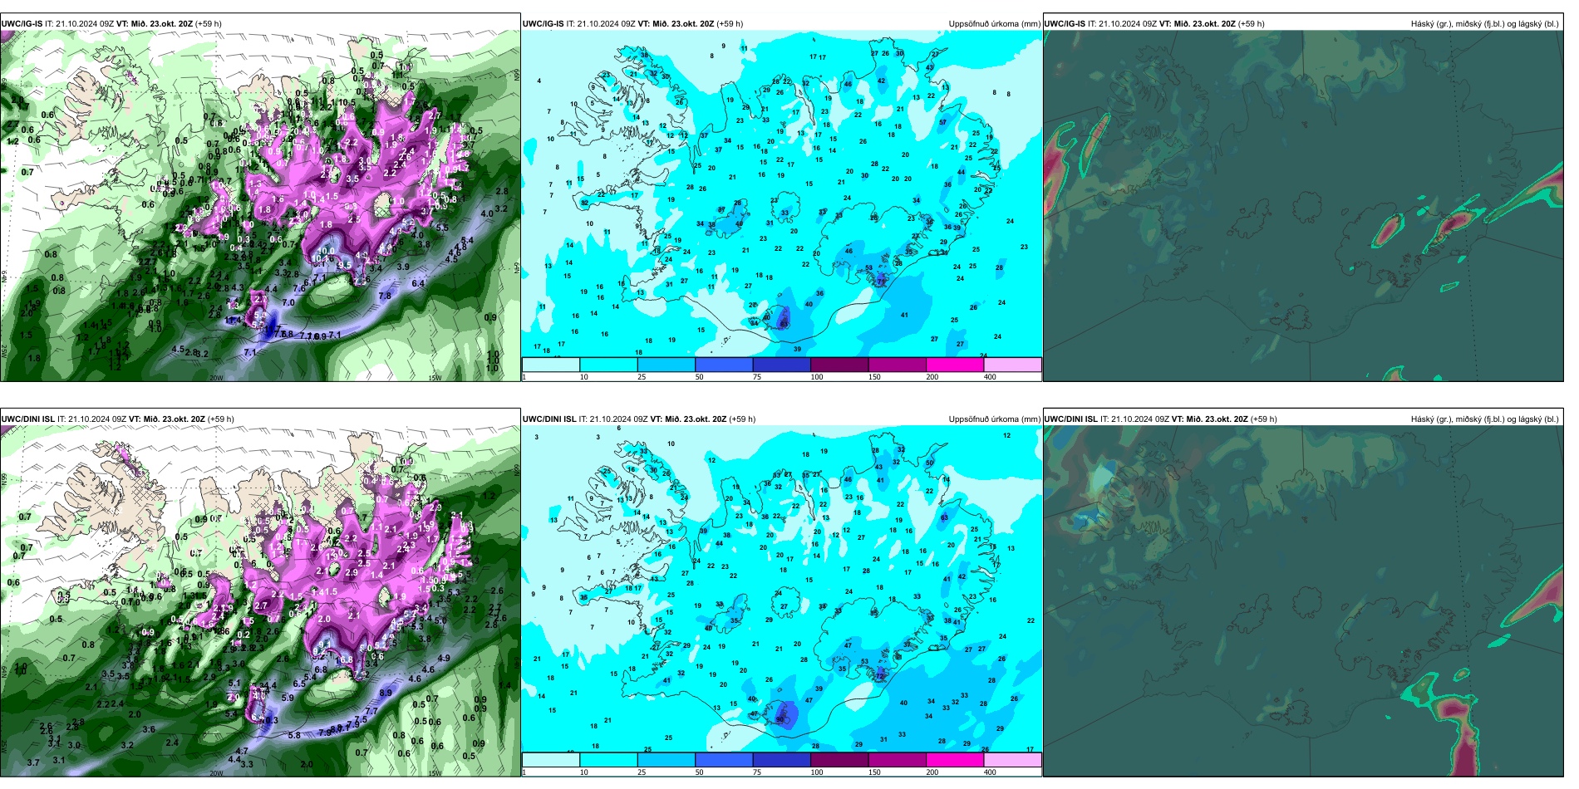Viewport: 1579px width, 789px height.
Task: Click the 150–200 mm magenta-purple swatch in IG-IS legend
Action: coord(897,365)
